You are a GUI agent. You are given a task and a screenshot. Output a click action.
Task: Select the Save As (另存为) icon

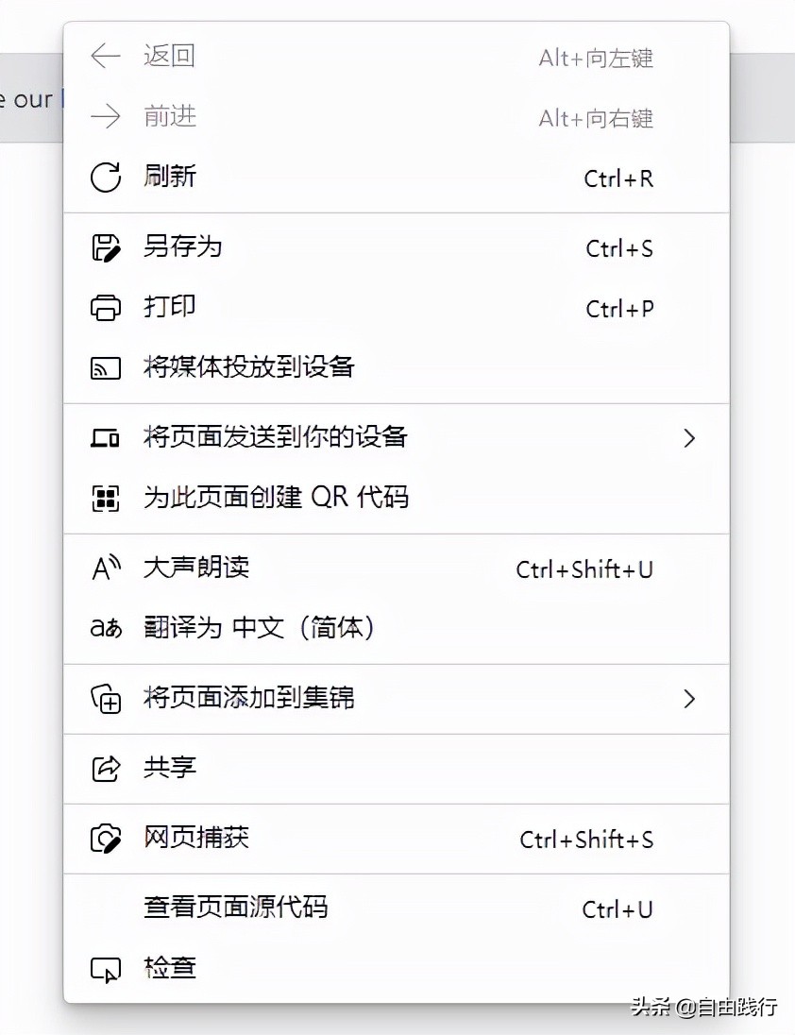[106, 246]
